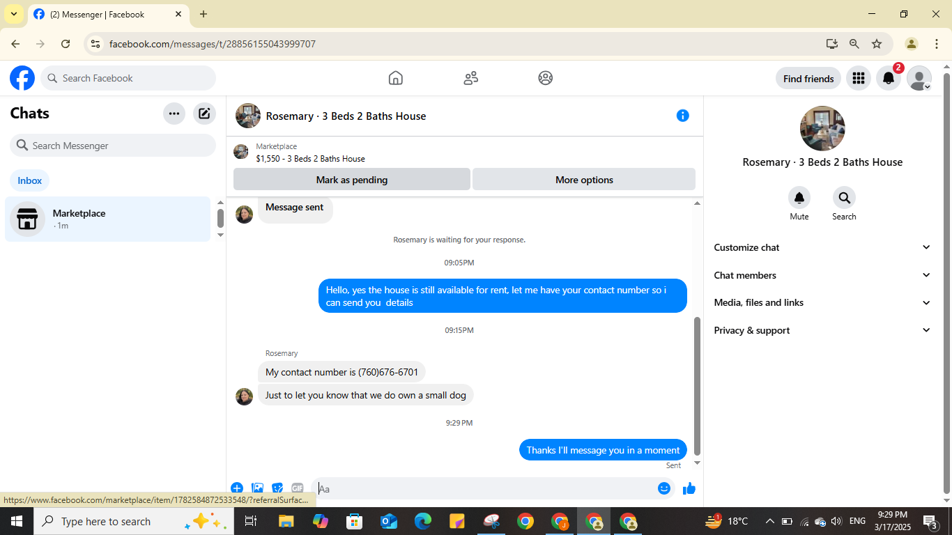Open Chrome three-dot menu
Viewport: 952px width, 535px height.
pyautogui.click(x=937, y=44)
